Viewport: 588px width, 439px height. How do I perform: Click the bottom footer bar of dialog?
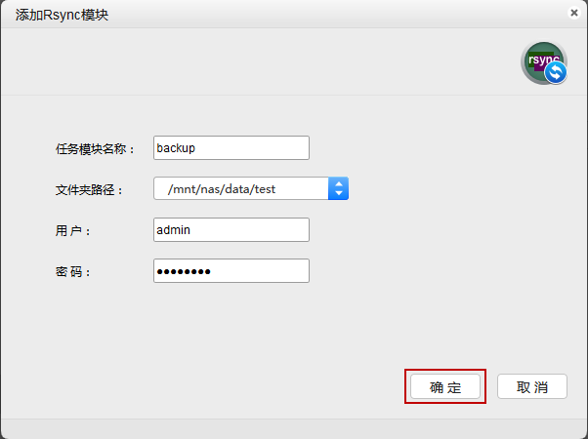point(293,428)
